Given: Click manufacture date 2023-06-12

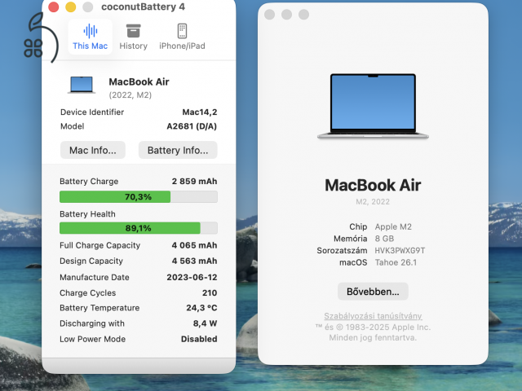Looking at the screenshot, I should pos(192,277).
